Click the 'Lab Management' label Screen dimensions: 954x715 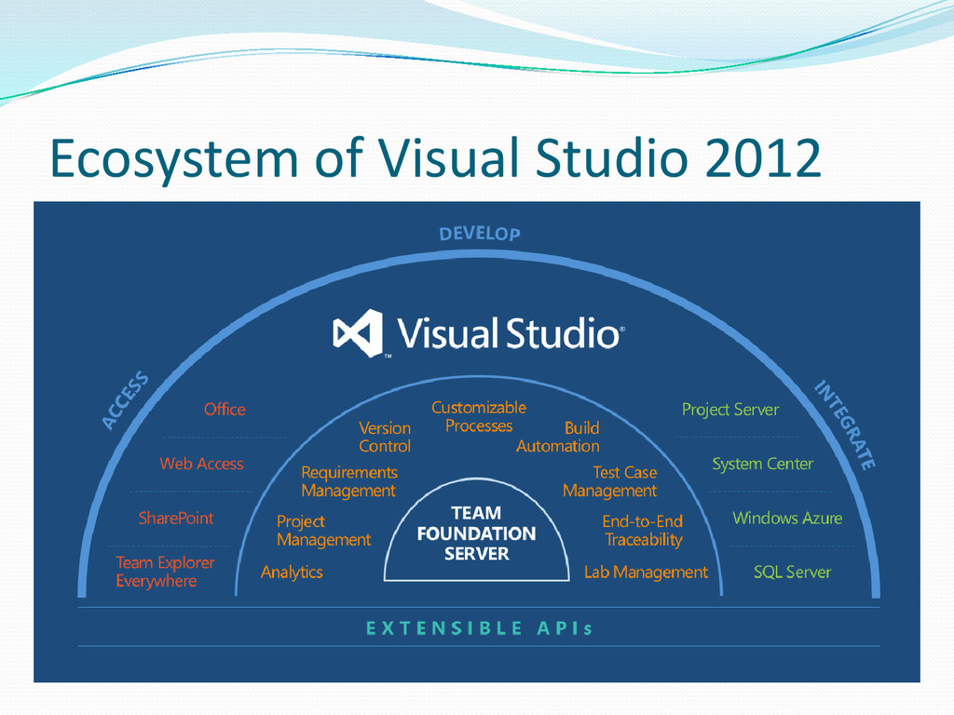pyautogui.click(x=646, y=573)
